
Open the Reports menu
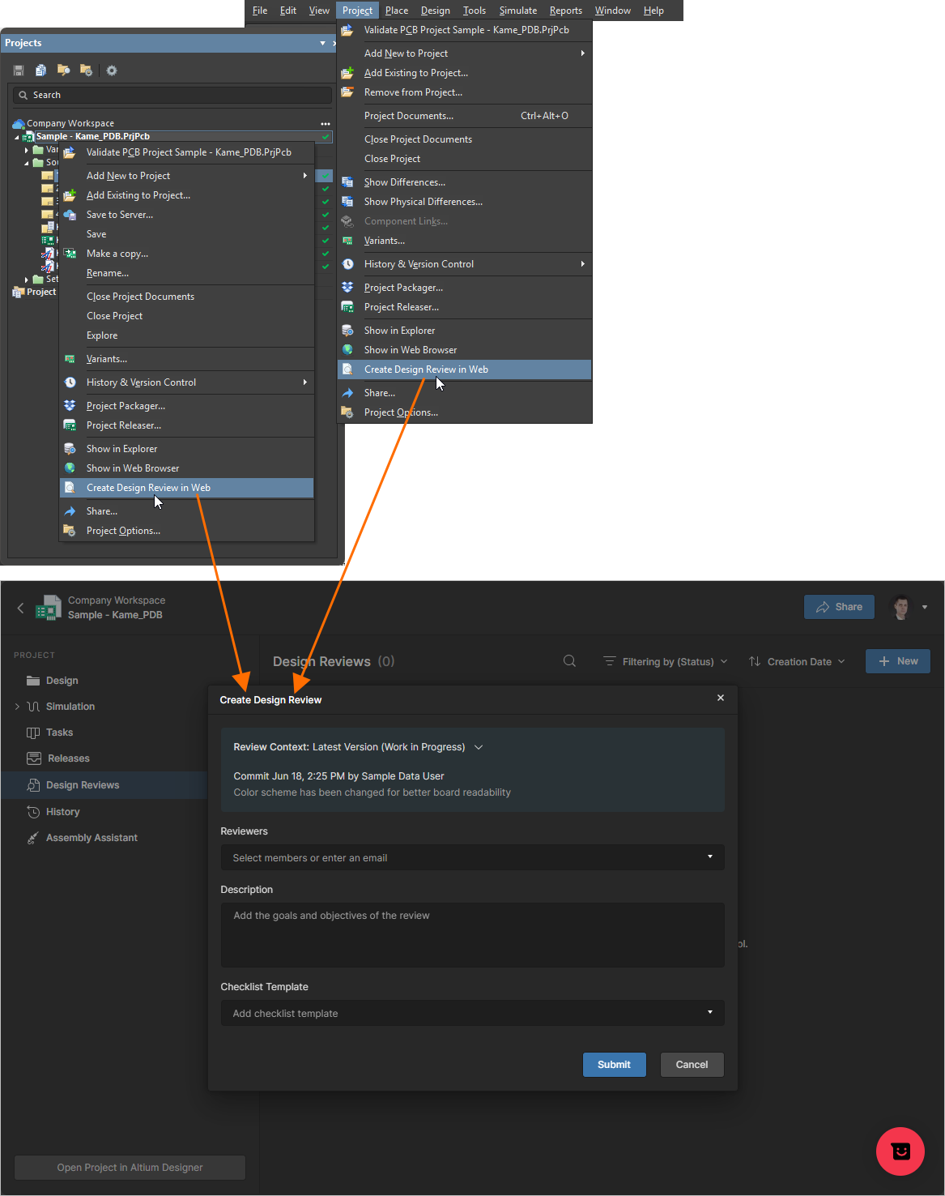click(x=566, y=11)
